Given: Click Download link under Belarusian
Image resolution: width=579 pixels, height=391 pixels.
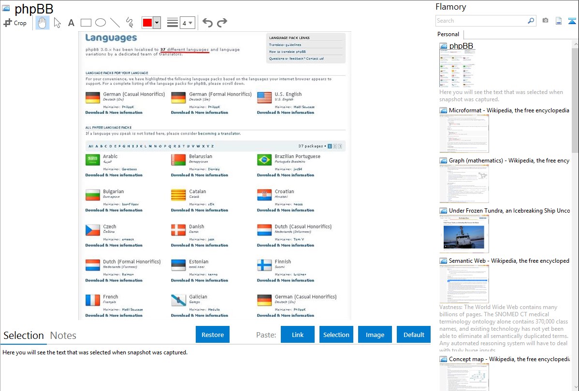Looking at the screenshot, I should tap(200, 175).
